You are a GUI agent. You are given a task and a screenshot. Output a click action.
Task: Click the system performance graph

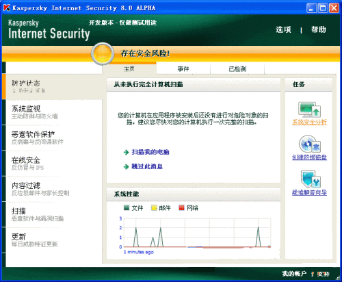pos(197,233)
